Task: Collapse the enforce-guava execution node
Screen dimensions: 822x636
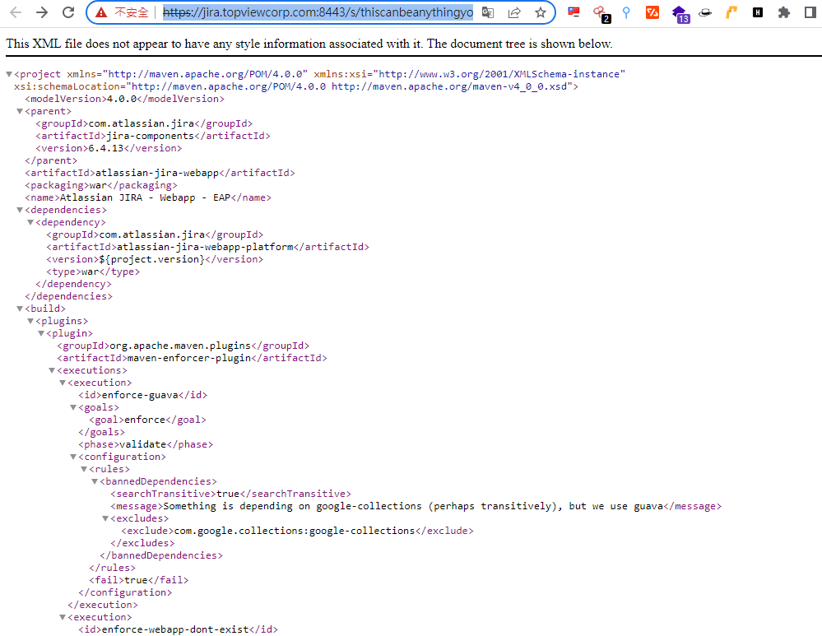Action: click(63, 383)
